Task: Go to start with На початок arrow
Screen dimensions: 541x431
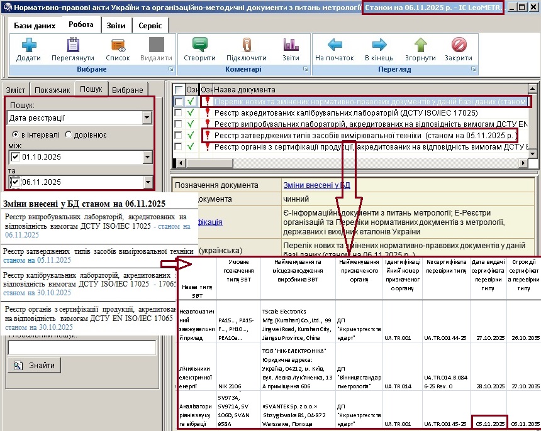Action: coord(334,45)
